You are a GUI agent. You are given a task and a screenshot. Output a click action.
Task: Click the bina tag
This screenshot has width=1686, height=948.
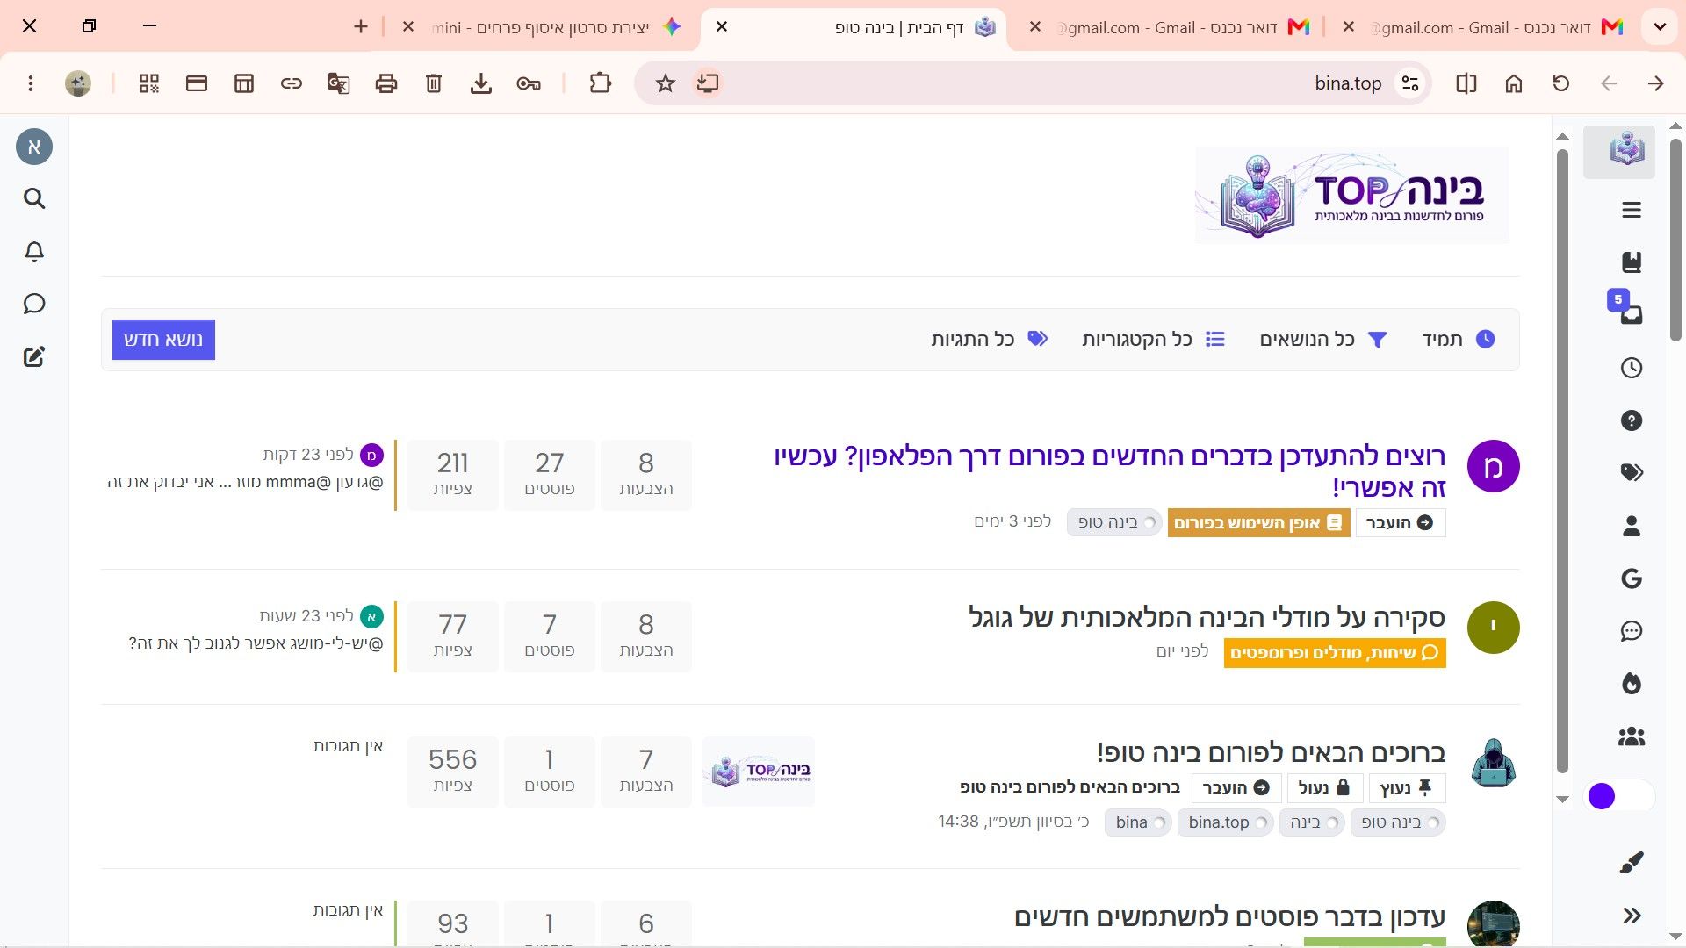[1138, 822]
